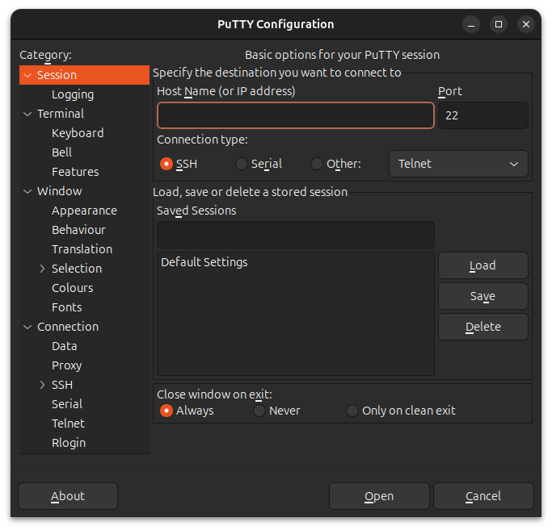The width and height of the screenshot is (552, 530).
Task: Select the SSH category label in tree
Action: (x=62, y=385)
